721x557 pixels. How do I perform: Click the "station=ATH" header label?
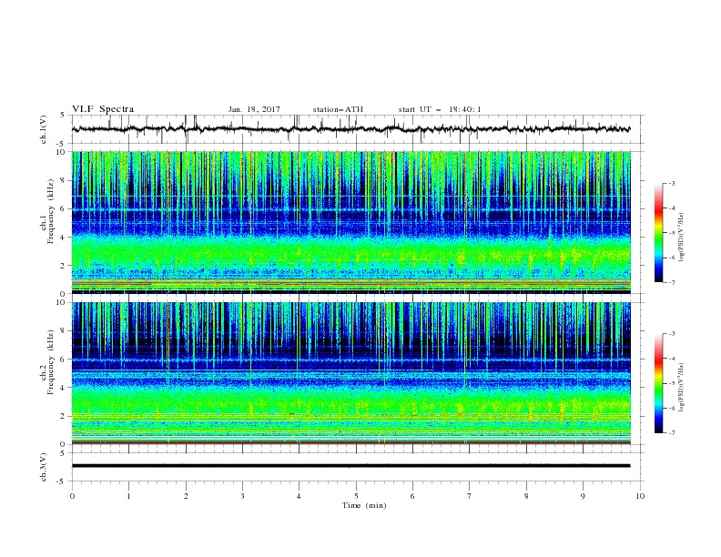(x=338, y=109)
